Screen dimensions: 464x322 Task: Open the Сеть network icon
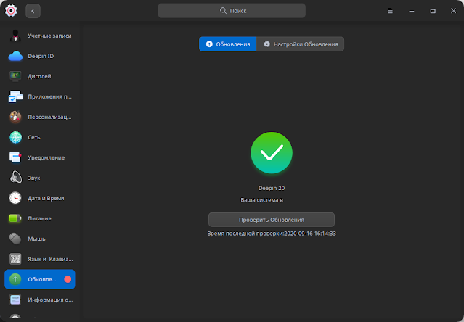15,137
